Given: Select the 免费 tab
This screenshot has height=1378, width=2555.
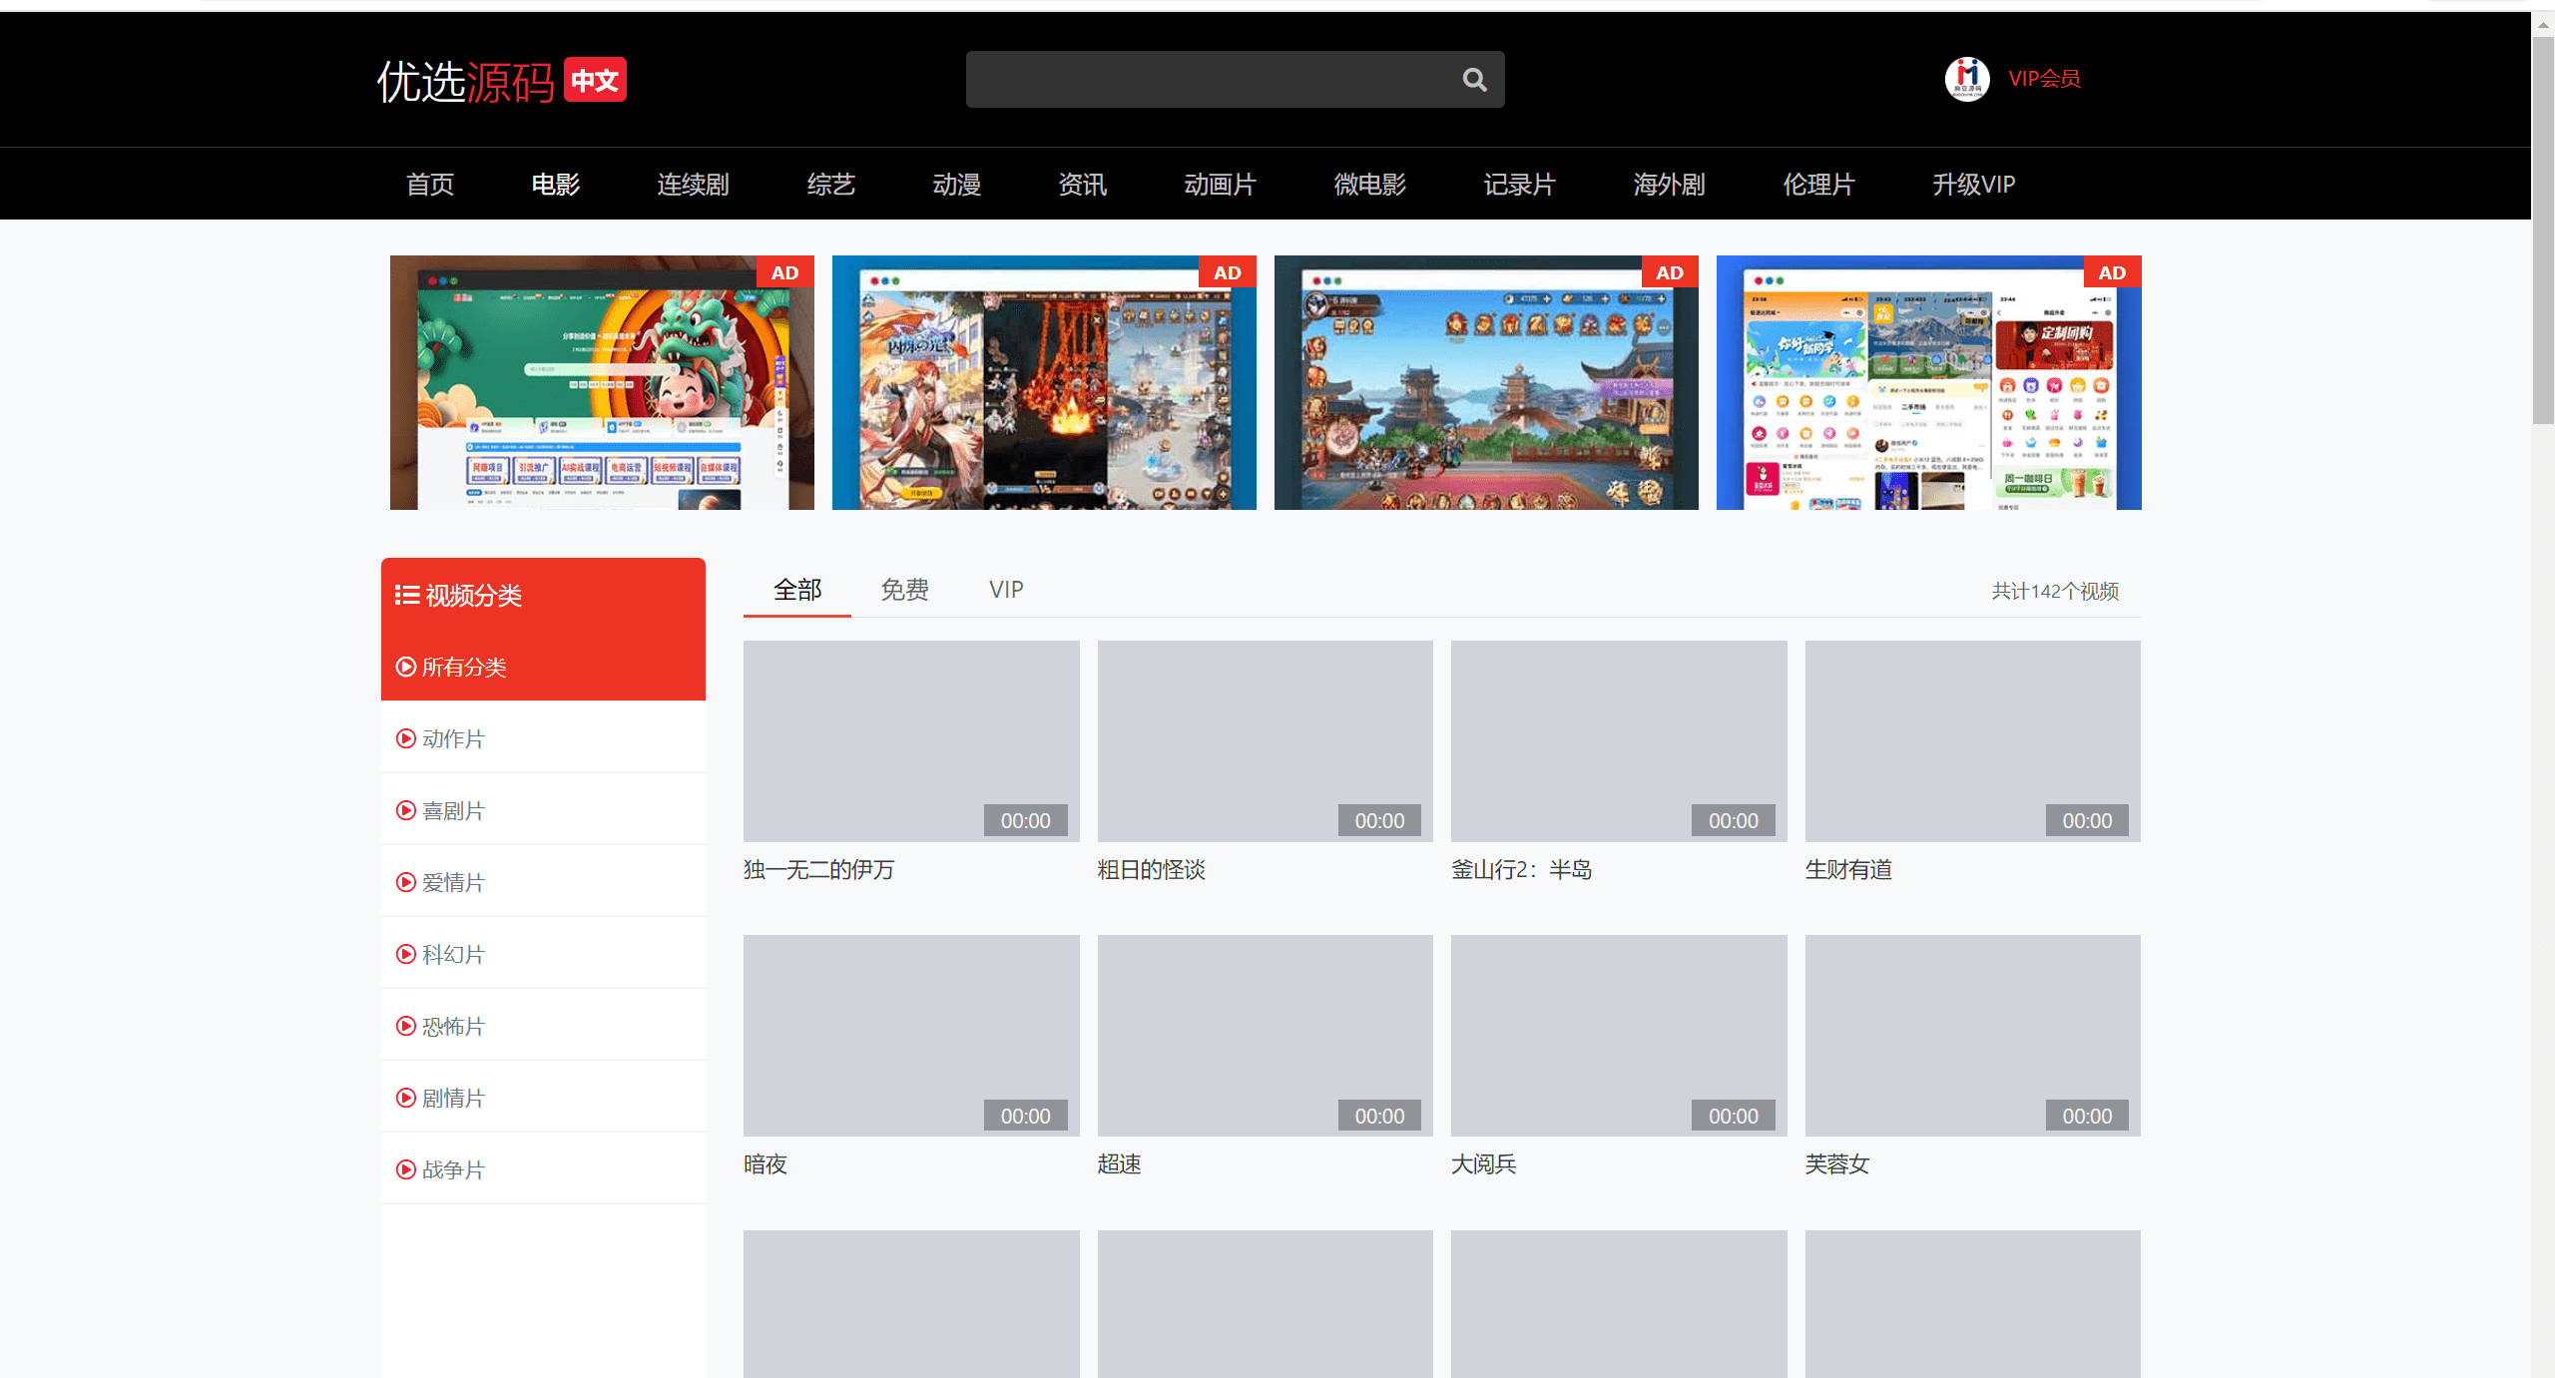Looking at the screenshot, I should pos(907,589).
